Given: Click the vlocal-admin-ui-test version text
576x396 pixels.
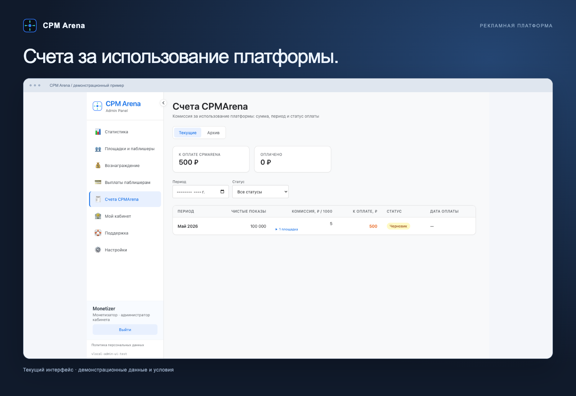Looking at the screenshot, I should (x=109, y=354).
